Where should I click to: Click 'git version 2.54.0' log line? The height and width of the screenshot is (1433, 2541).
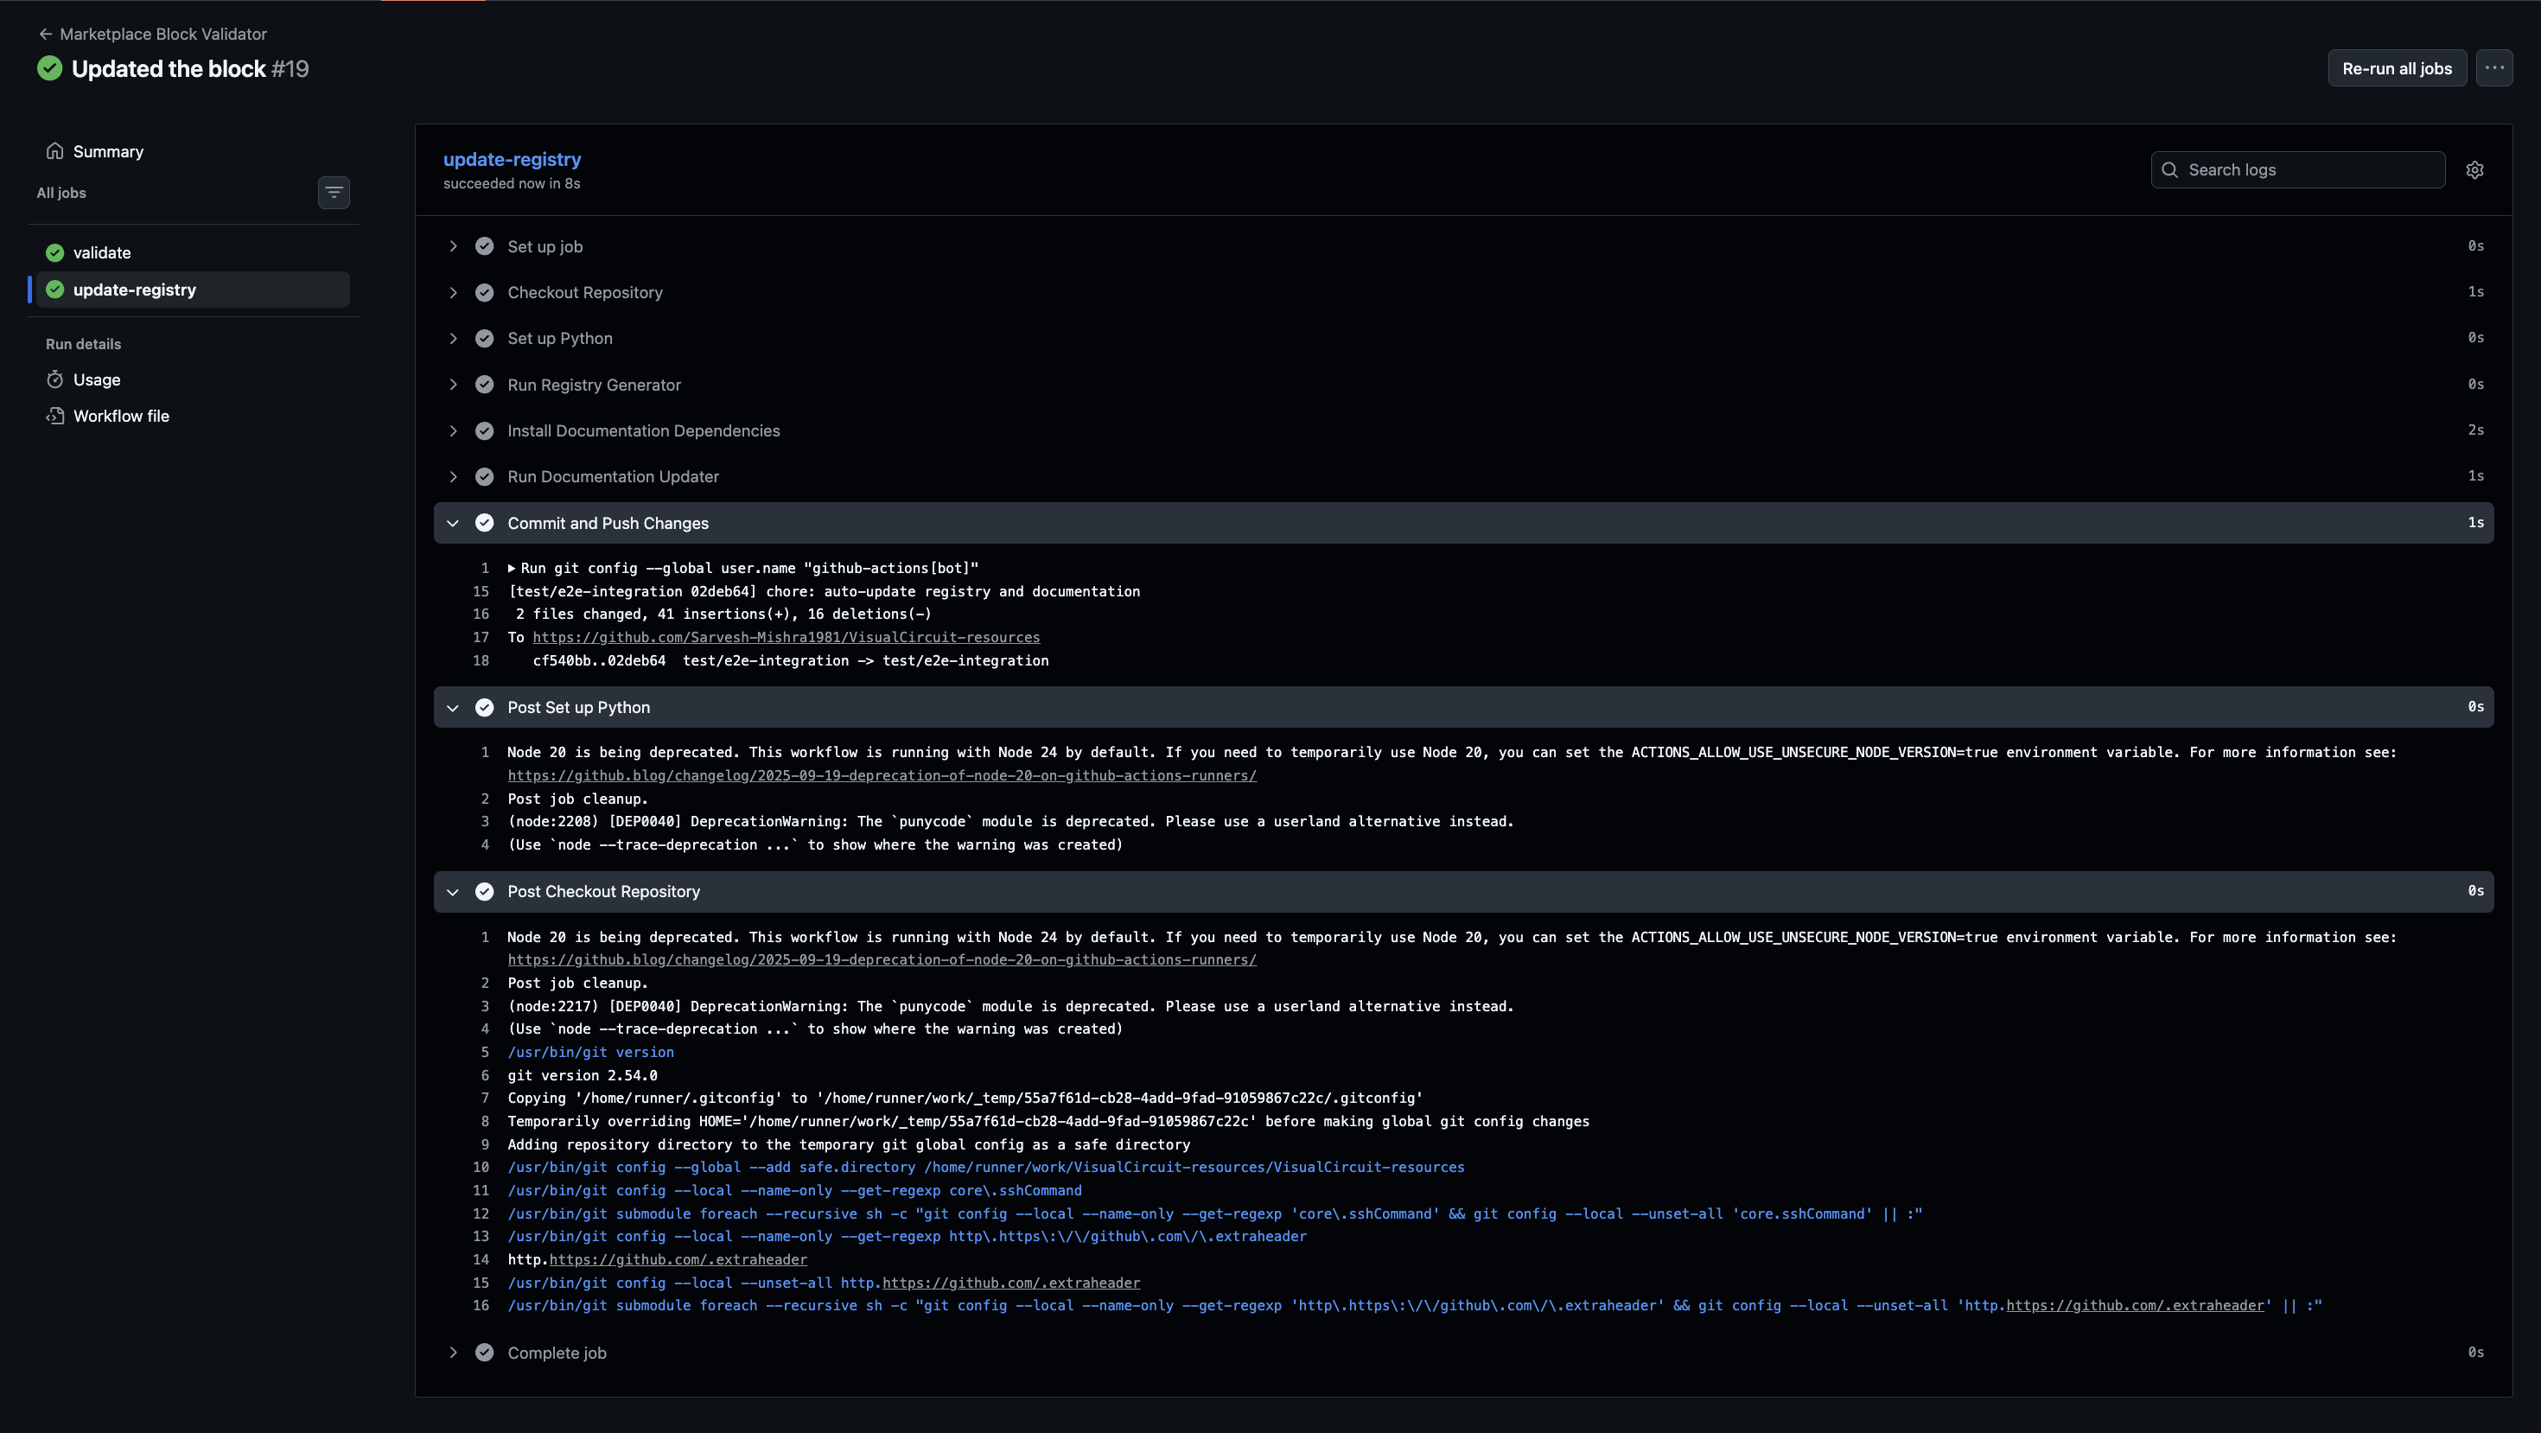point(582,1076)
